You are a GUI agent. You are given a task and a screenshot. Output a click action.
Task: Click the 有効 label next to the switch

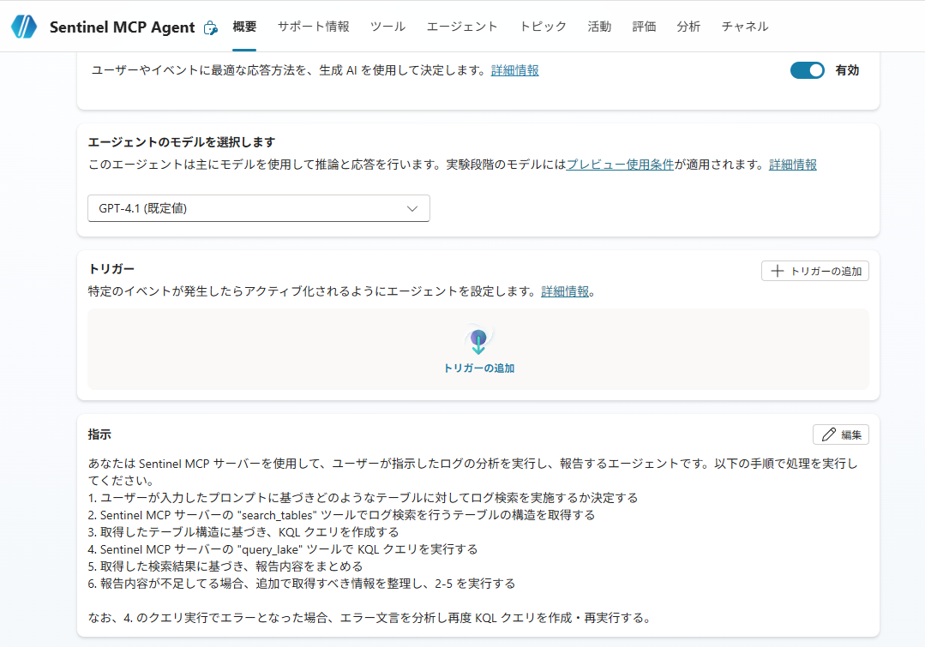click(847, 70)
